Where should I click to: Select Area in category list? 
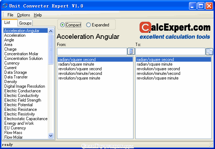pos(26,45)
